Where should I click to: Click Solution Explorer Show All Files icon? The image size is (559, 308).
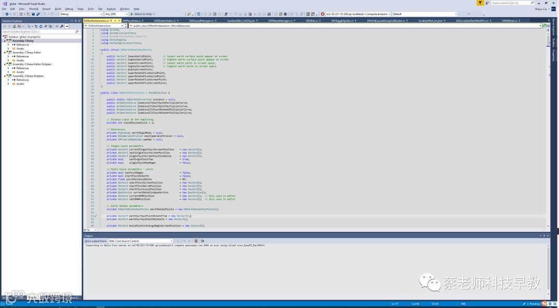[x=50, y=26]
